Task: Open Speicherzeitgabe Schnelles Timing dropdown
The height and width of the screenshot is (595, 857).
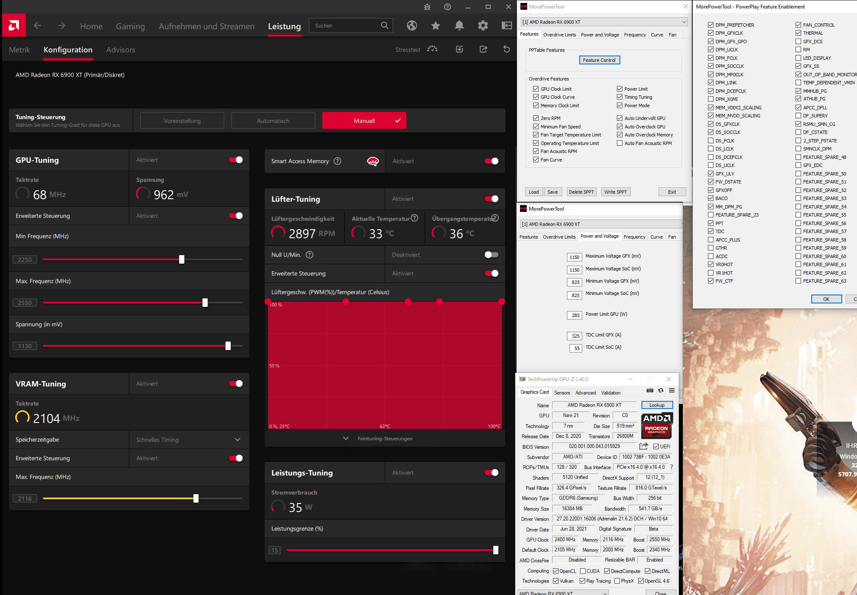Action: coord(189,439)
